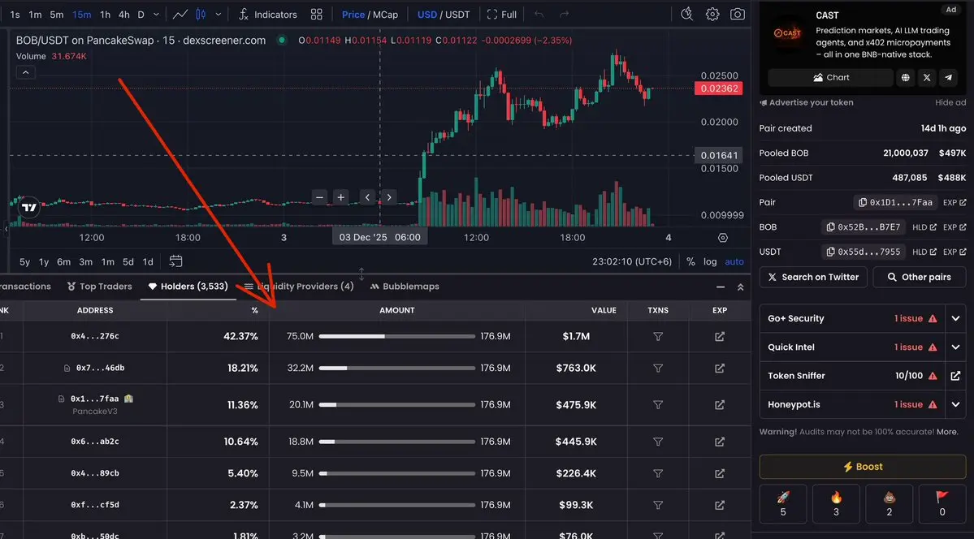The image size is (974, 539).
Task: Expand Go+ Security details
Action: 955,318
